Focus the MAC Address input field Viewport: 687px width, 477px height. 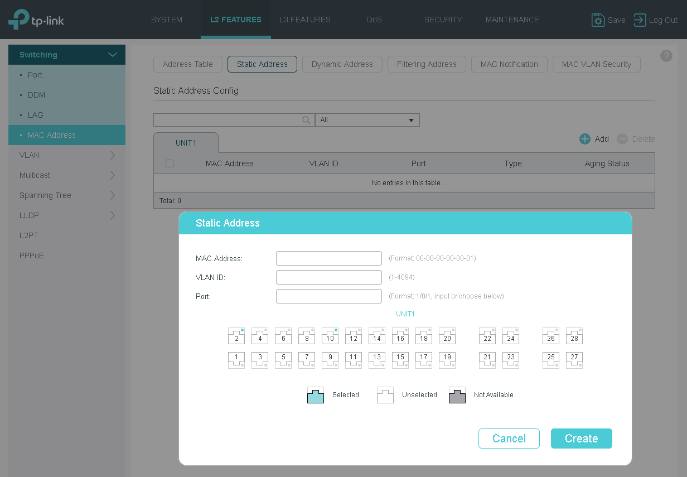point(329,258)
